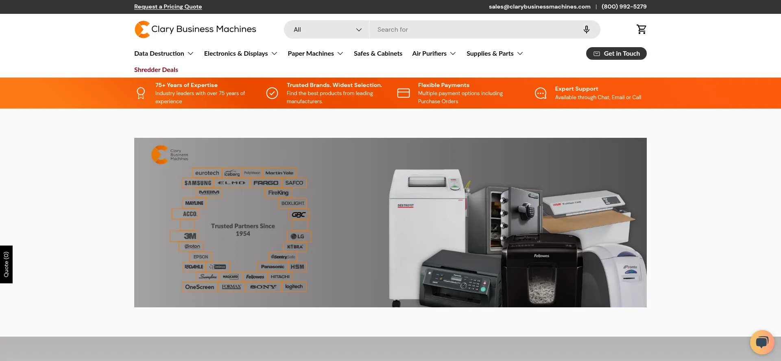Open the search category All dropdown

[327, 29]
